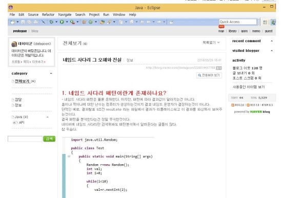Click the Eclipse logo in title bar

click(x=11, y=7)
